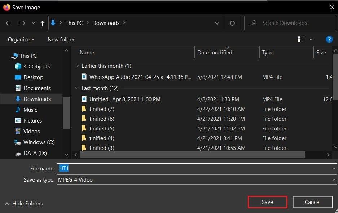Image resolution: width=338 pixels, height=213 pixels.
Task: Open the Help question mark icon
Action: point(329,39)
